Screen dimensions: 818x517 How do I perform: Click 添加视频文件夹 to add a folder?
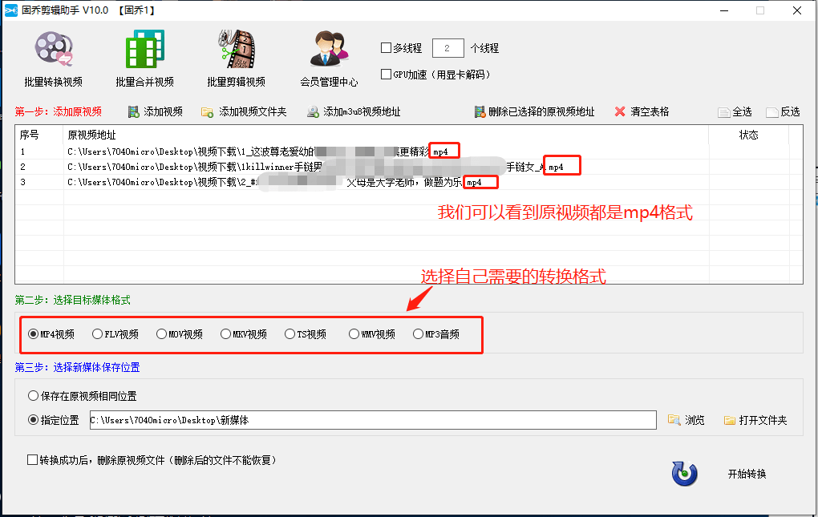pyautogui.click(x=208, y=112)
